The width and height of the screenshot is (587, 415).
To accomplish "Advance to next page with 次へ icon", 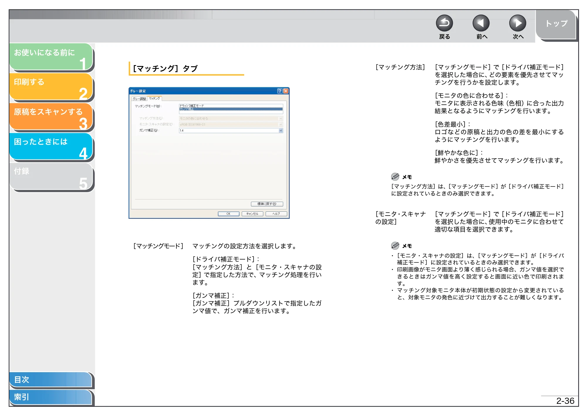I will [x=517, y=23].
